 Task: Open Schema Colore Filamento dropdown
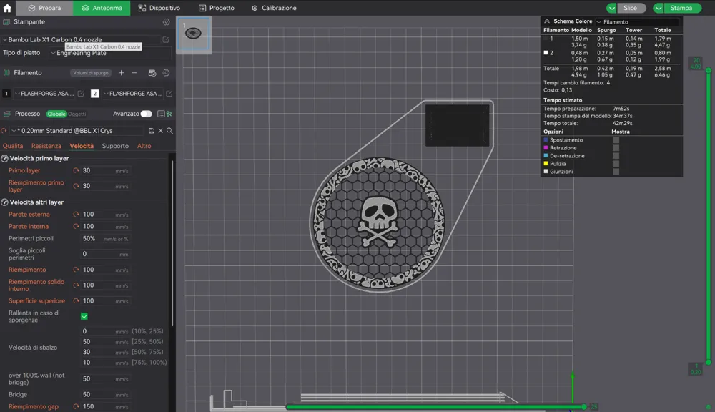coord(637,21)
